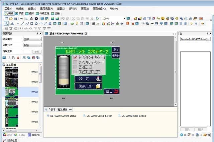Collapse the D脚本/触发操作 section
The image size is (214, 142).
point(71,109)
